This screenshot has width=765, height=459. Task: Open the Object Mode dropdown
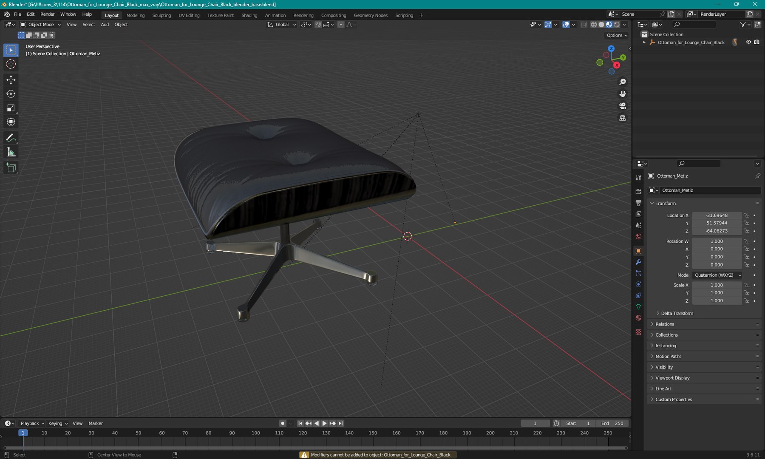click(41, 25)
